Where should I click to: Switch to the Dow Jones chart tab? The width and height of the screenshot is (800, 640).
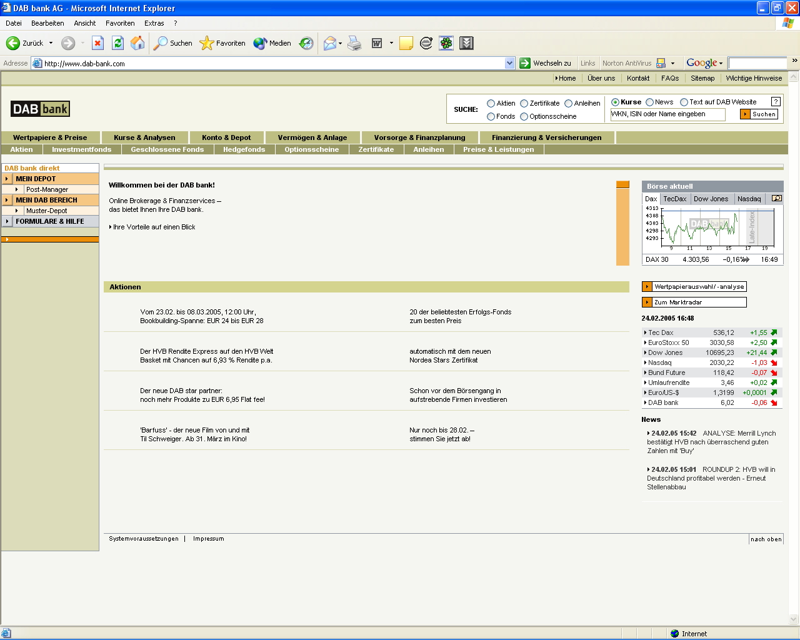[x=711, y=199]
